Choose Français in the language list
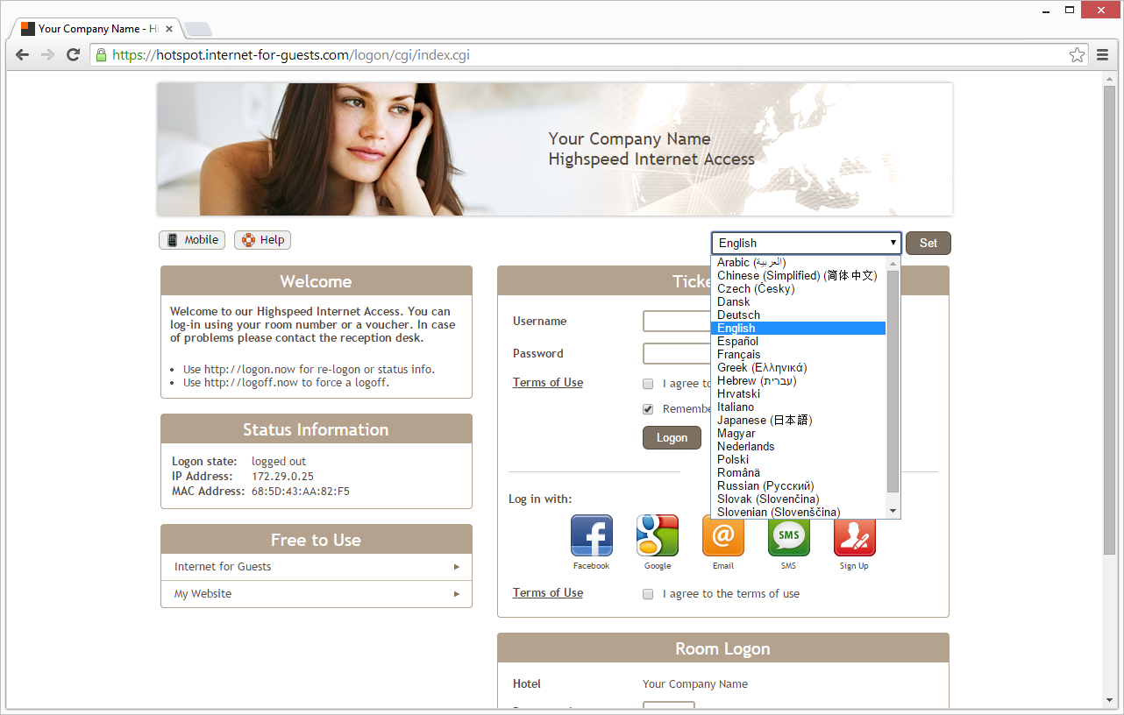Screen dimensions: 1124x715 798,355
